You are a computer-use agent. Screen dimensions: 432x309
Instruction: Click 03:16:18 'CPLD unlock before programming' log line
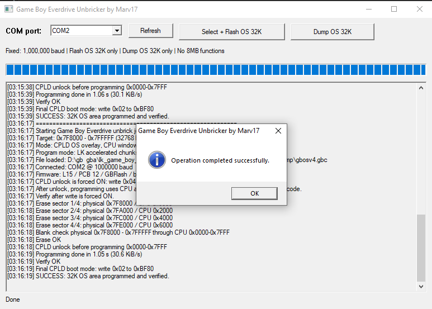[87, 247]
